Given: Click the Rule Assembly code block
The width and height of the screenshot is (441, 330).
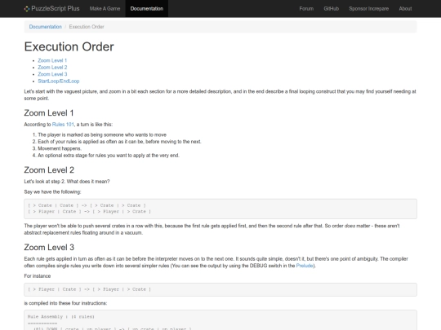Looking at the screenshot, I should pos(220,320).
